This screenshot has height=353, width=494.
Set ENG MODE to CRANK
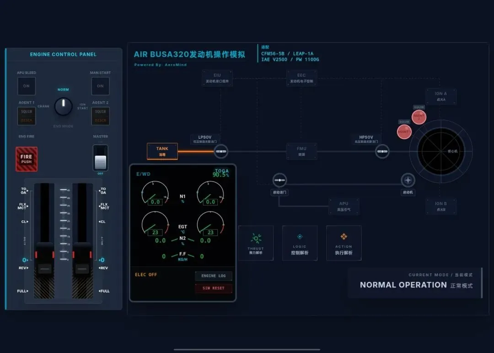(43, 106)
